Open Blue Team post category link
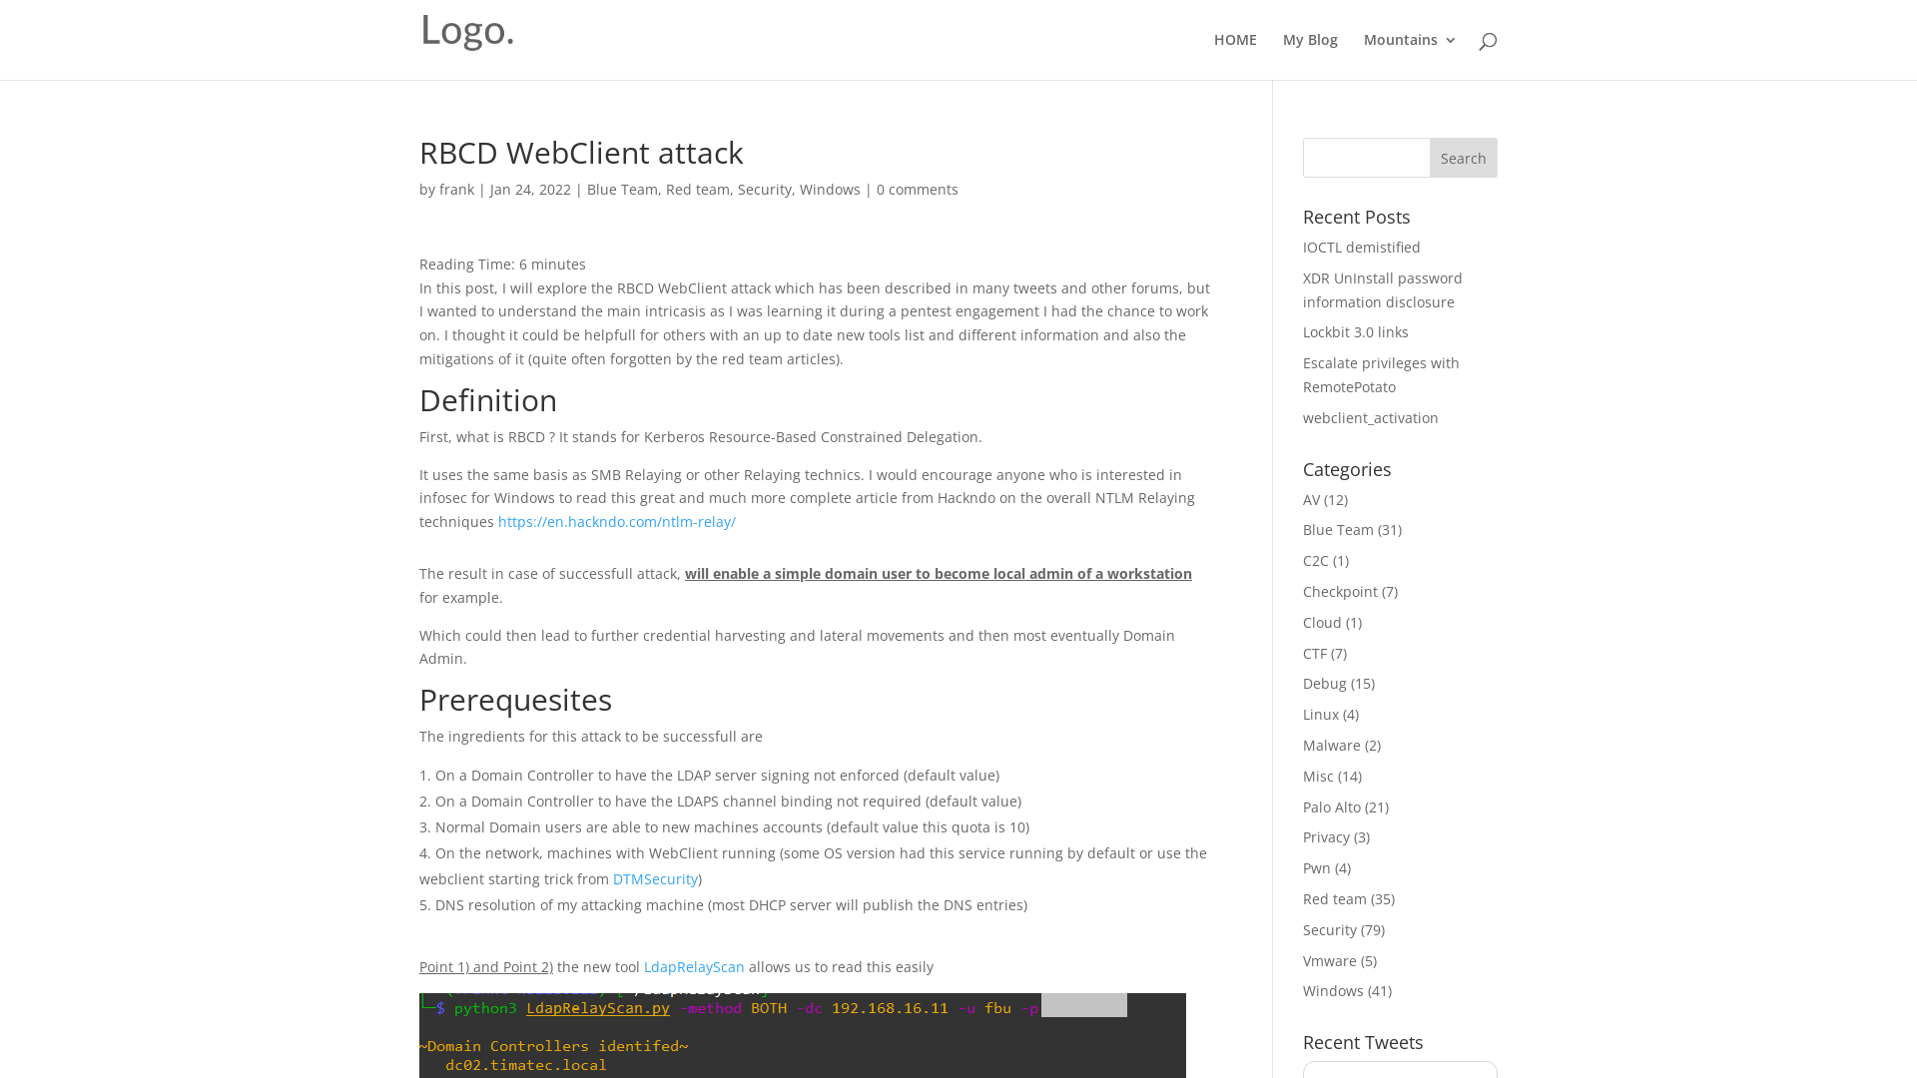The height and width of the screenshot is (1078, 1917). pos(622,190)
